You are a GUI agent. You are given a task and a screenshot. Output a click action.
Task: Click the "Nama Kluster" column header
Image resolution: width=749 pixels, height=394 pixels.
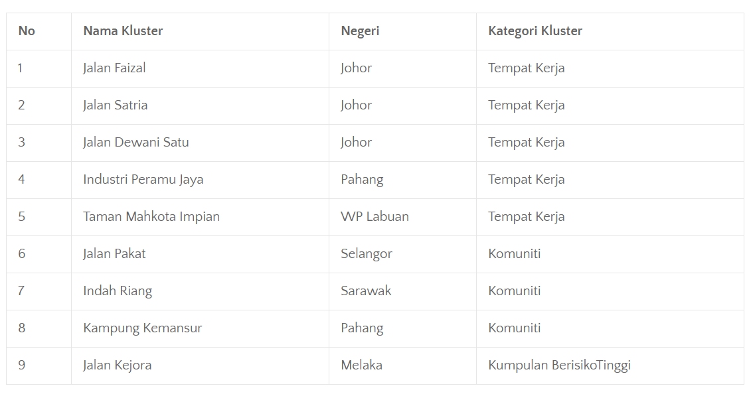point(123,31)
